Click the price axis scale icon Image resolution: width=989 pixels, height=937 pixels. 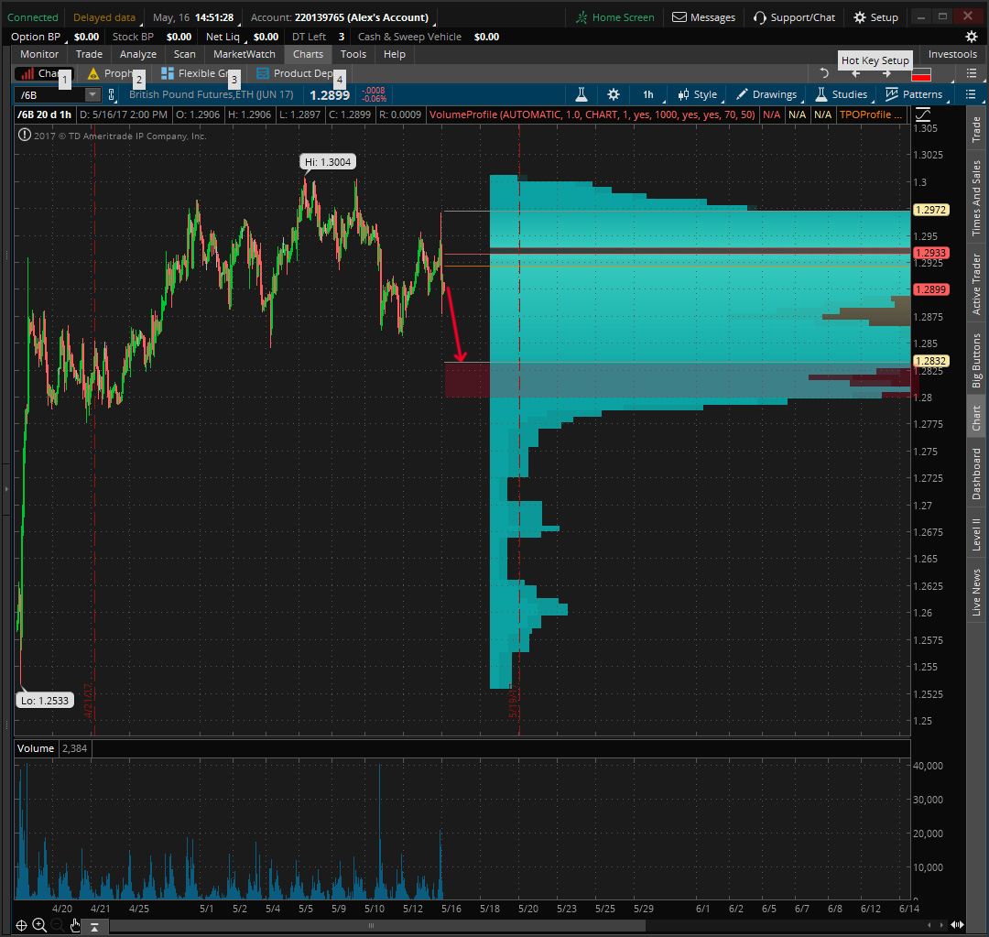[923, 114]
